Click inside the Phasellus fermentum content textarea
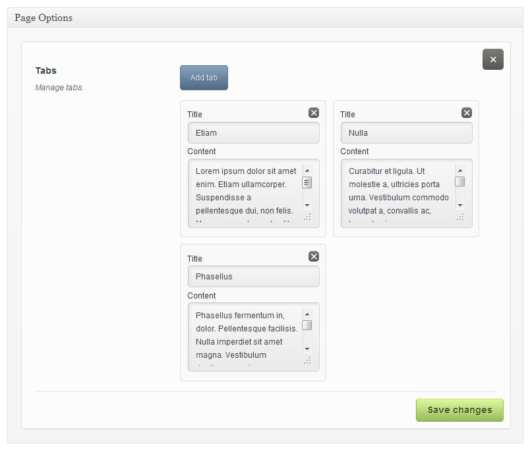530x452 pixels. coord(245,335)
